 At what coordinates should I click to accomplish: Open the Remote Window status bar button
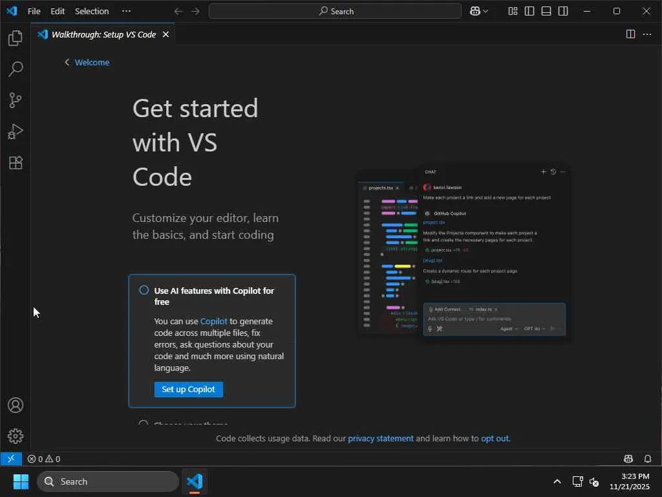11,459
